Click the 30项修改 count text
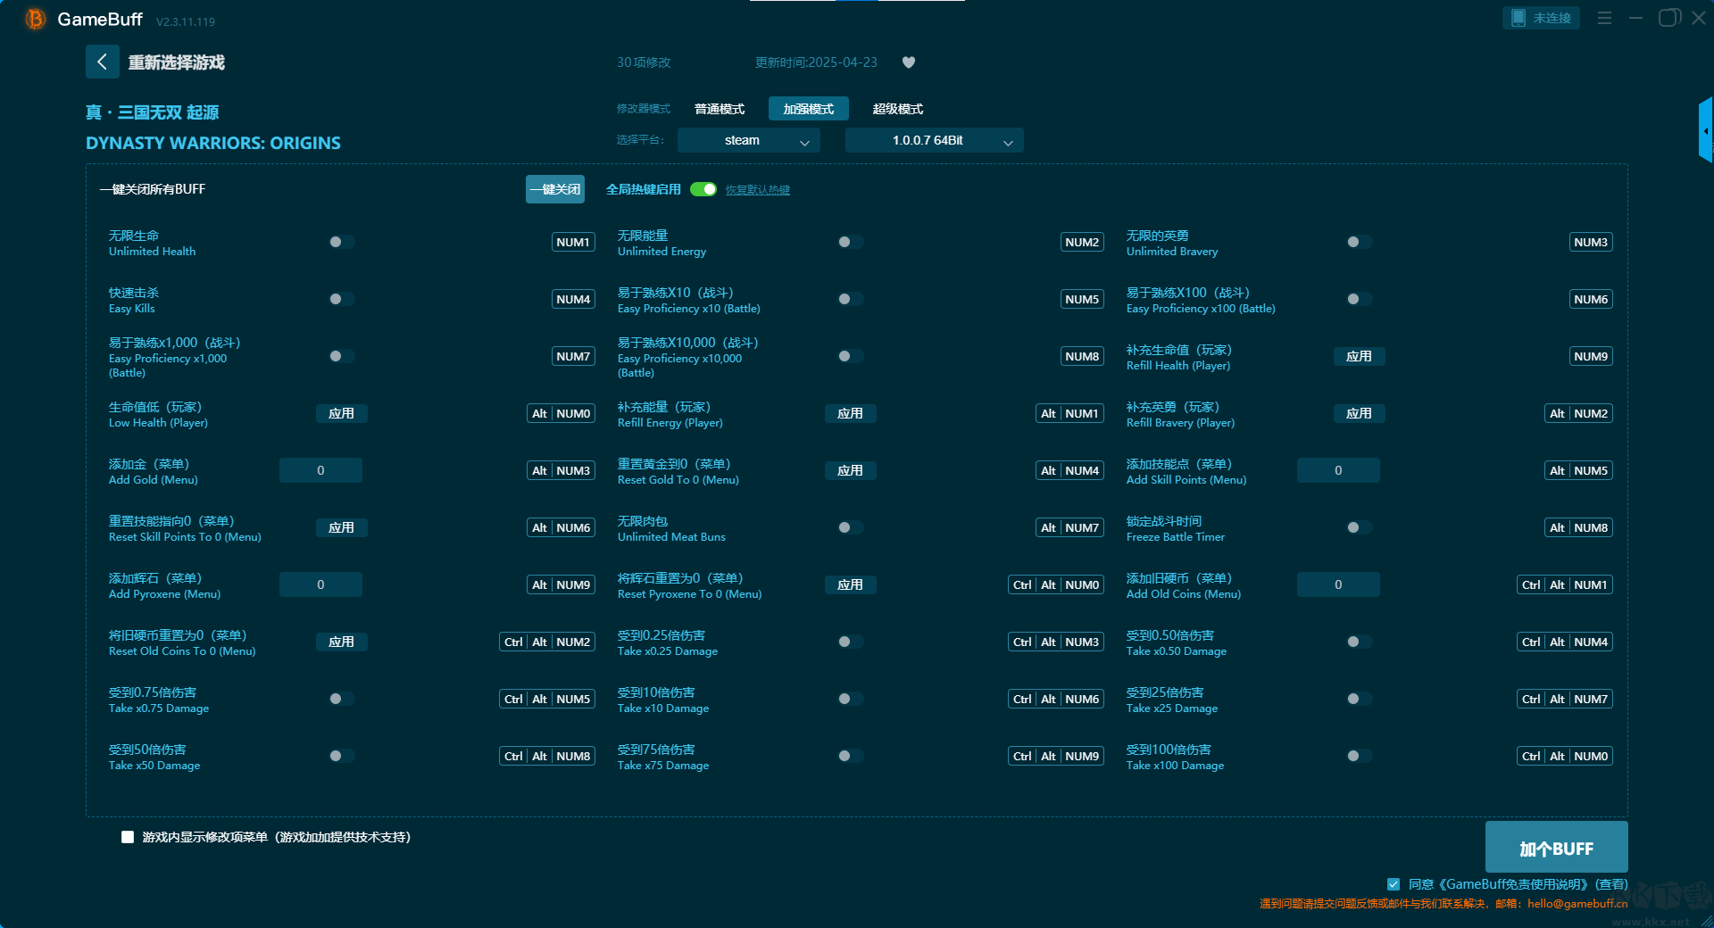This screenshot has height=928, width=1714. click(644, 62)
